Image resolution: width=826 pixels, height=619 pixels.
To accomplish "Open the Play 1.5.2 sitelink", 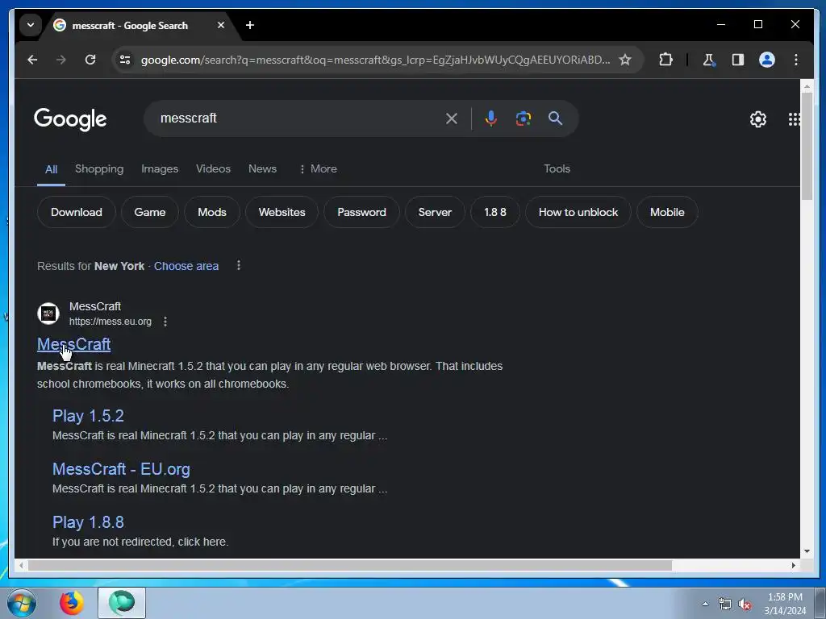I will [x=88, y=416].
